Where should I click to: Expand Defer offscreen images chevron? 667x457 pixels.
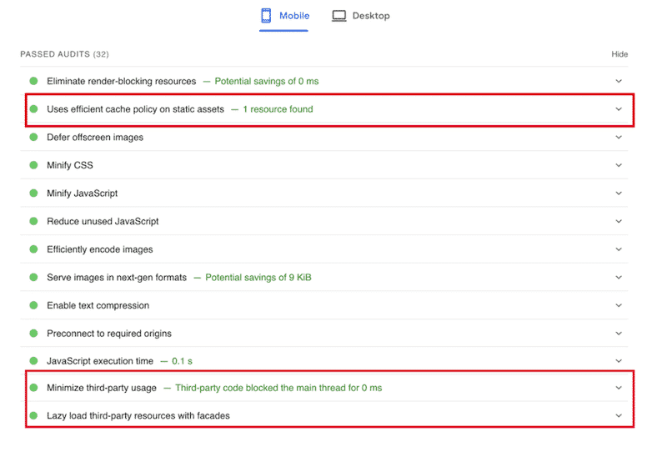coord(619,137)
